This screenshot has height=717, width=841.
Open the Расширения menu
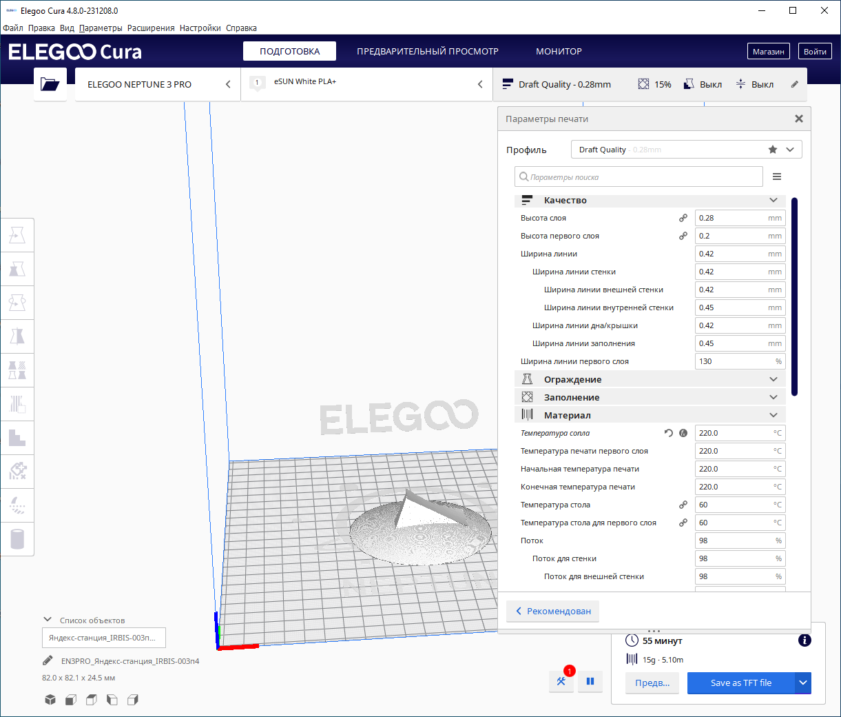pos(151,28)
